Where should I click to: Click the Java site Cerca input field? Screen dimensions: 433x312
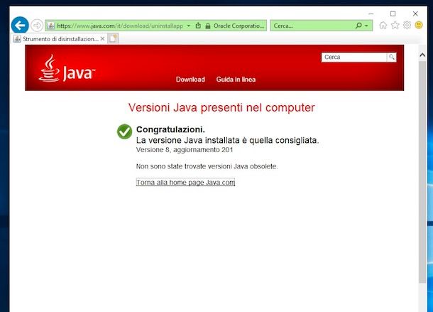click(354, 58)
